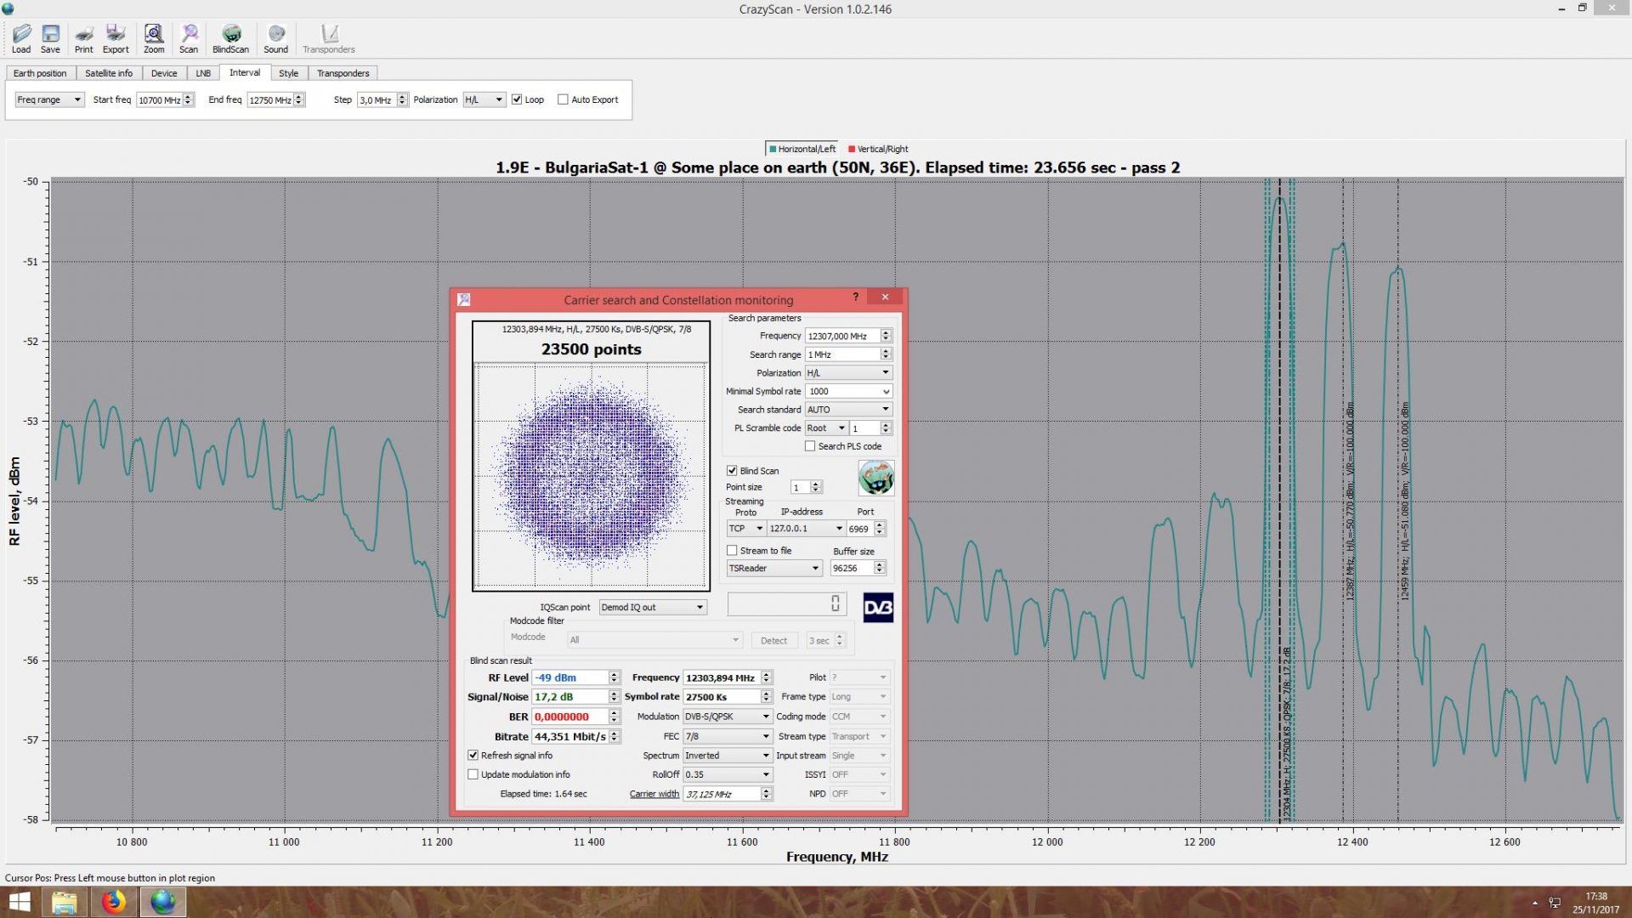Viewport: 1632px width, 918px height.
Task: Start a Scan using the toolbar icon
Action: point(189,38)
